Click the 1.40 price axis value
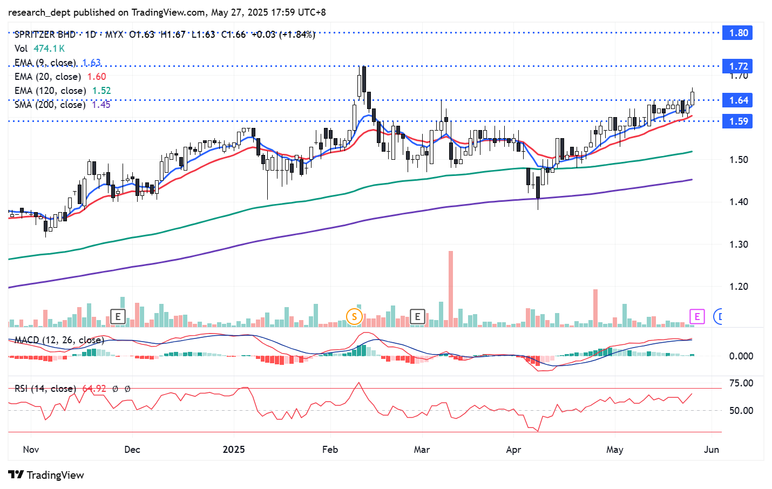772x489 pixels. pyautogui.click(x=739, y=202)
